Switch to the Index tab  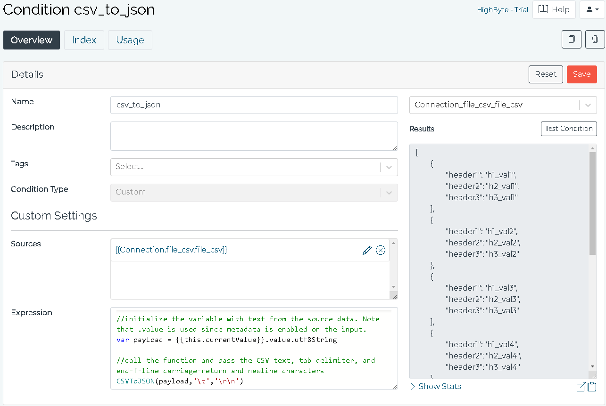(84, 40)
